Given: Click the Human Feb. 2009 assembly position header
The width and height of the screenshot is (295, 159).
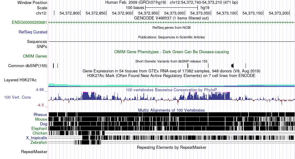Looking at the screenshot, I should (171, 2).
